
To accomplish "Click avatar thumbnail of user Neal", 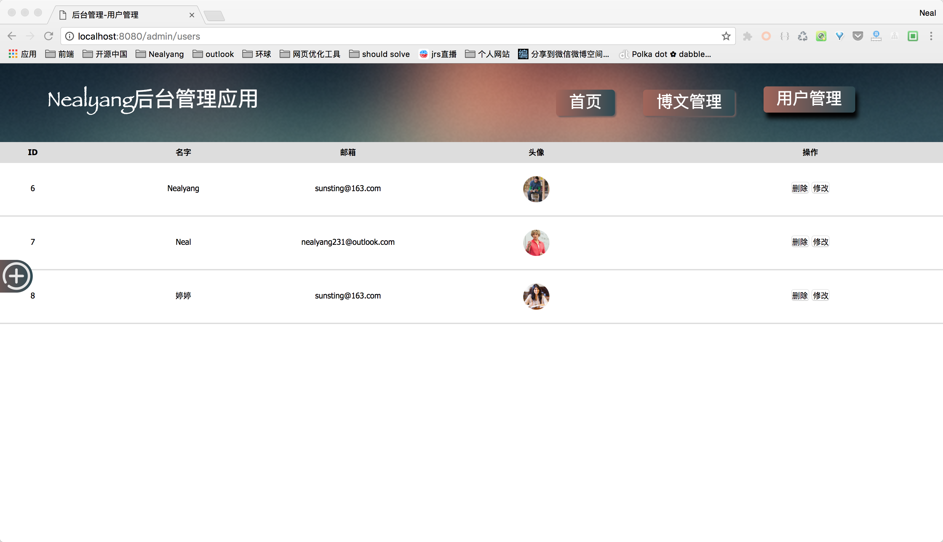I will (x=536, y=242).
